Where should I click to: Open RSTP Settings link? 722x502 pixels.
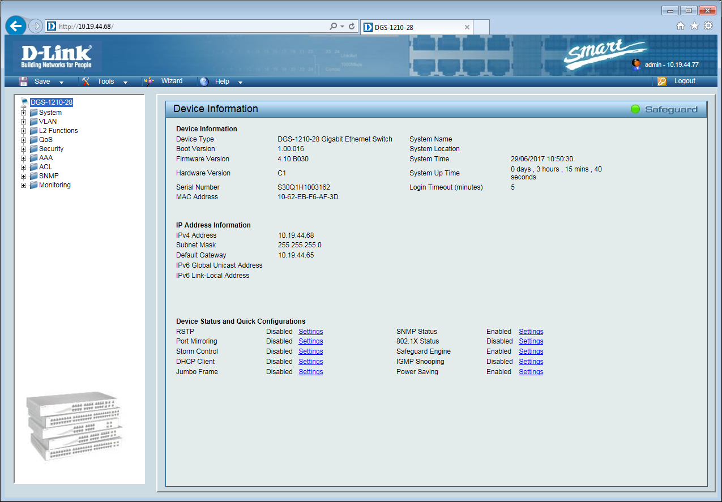click(x=310, y=332)
